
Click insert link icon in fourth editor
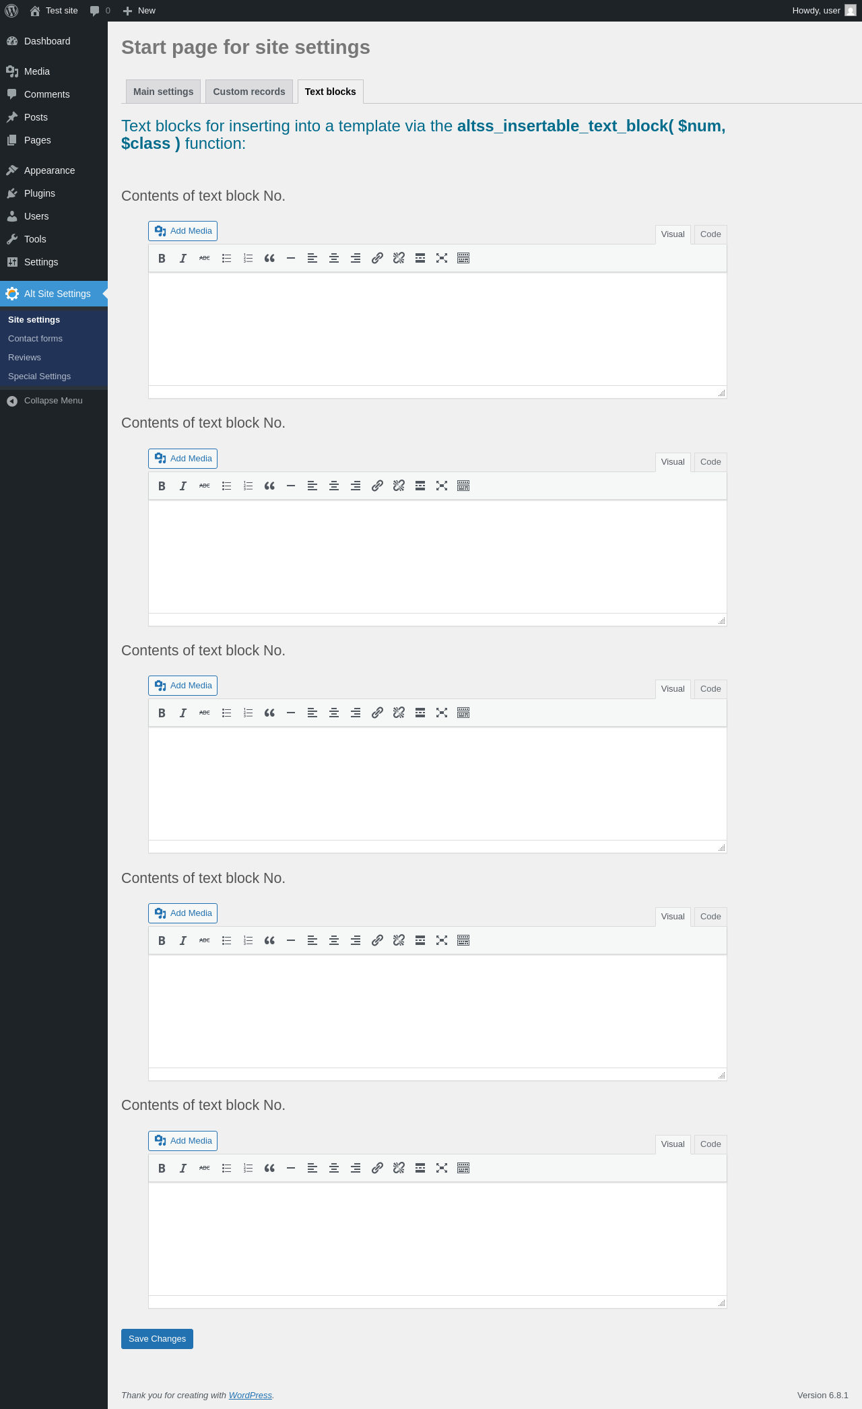pos(377,940)
